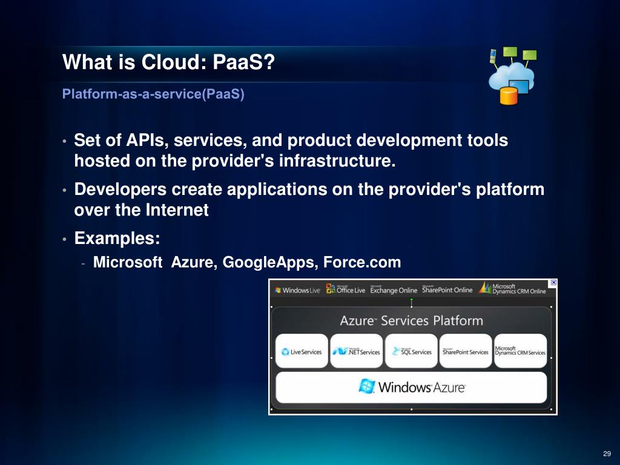The image size is (620, 465).
Task: Click the Examples: bullet
Action: click(x=117, y=238)
